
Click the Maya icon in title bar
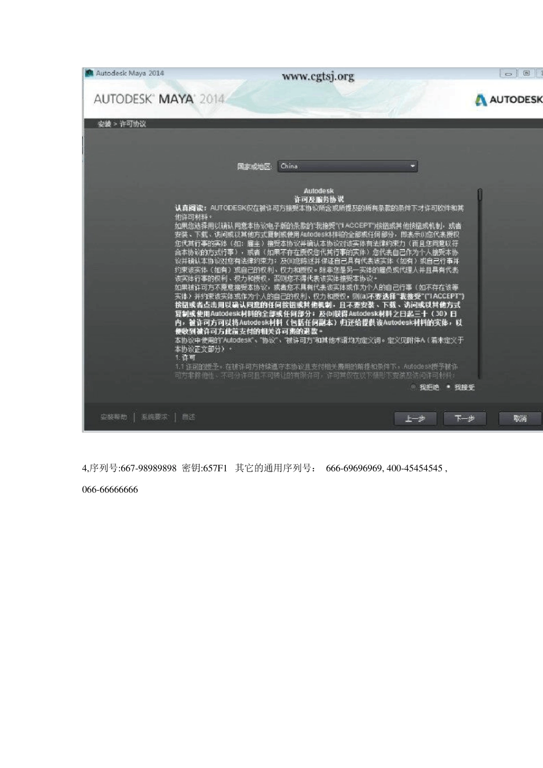89,73
